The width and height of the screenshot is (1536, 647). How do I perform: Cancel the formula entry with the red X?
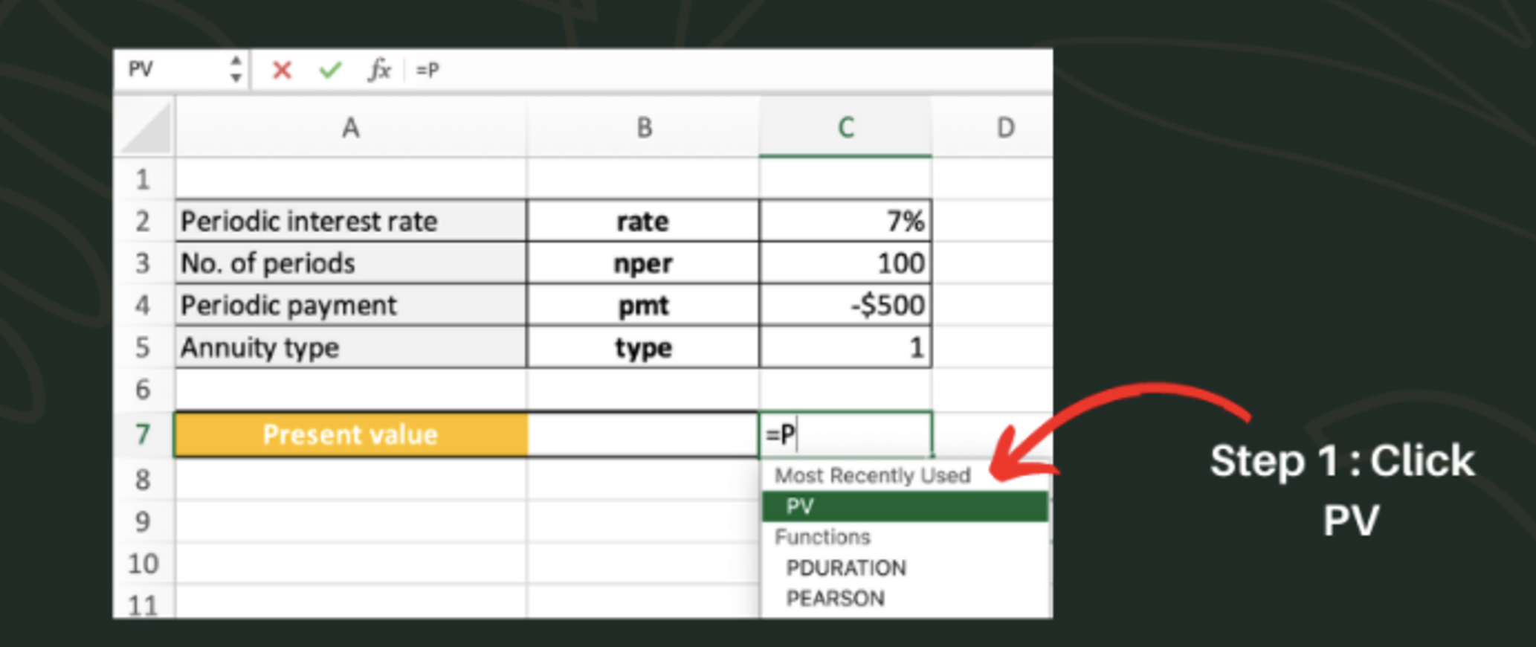282,70
